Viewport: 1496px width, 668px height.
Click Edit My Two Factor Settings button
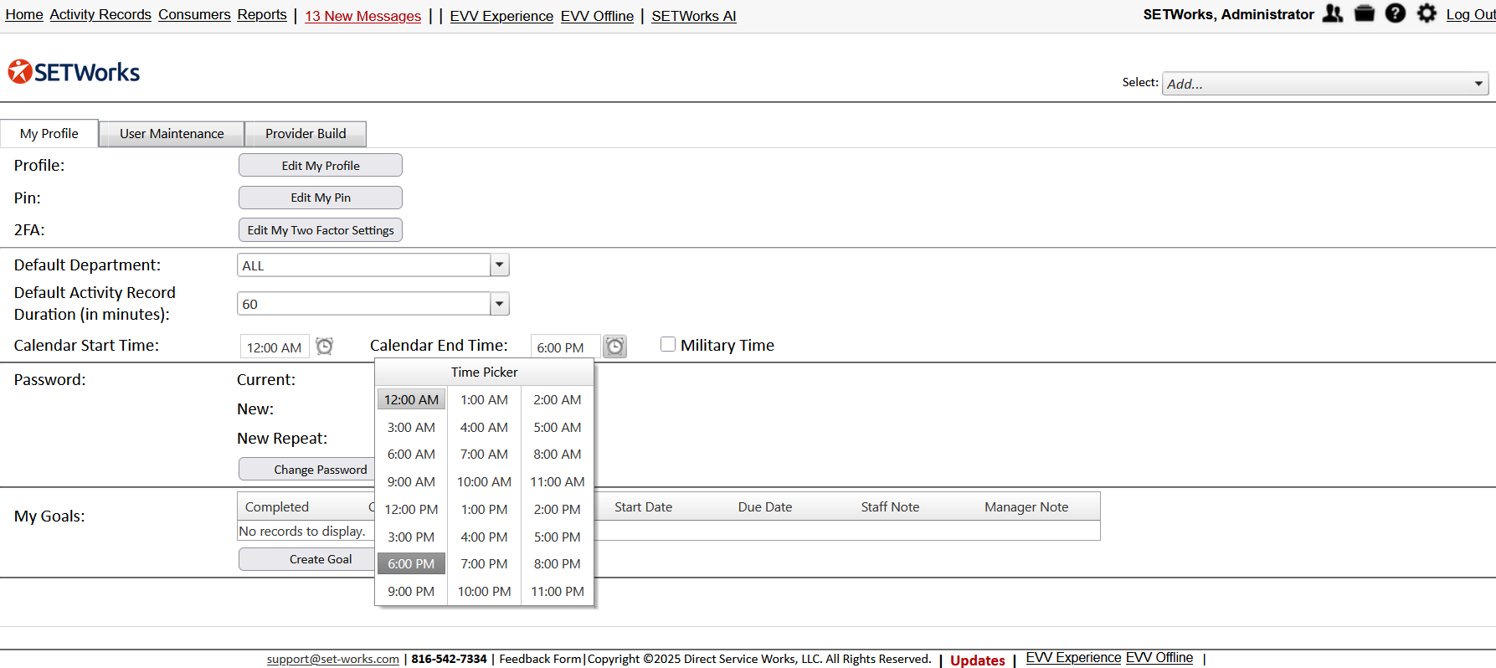[321, 229]
